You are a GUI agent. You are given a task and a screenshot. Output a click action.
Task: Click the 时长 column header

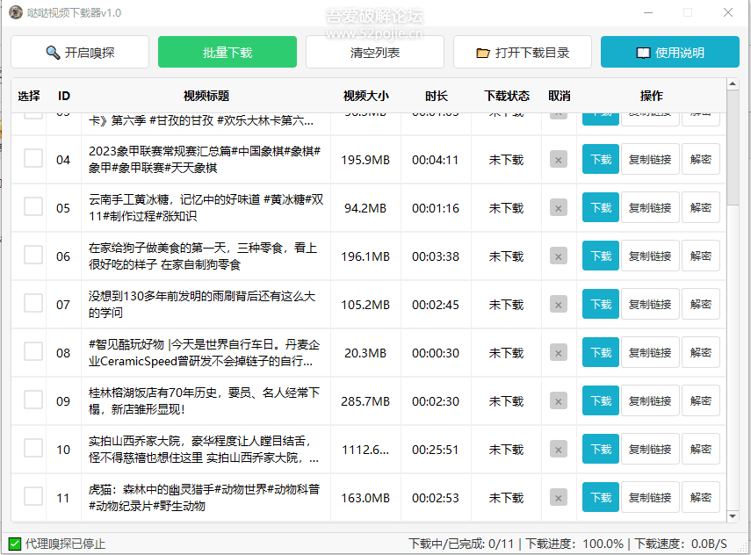436,96
